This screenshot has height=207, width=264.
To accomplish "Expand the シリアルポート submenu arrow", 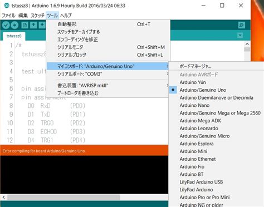I will click(x=167, y=74).
